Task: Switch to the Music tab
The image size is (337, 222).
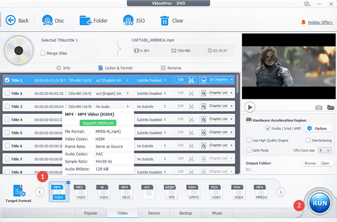Action: click(217, 214)
